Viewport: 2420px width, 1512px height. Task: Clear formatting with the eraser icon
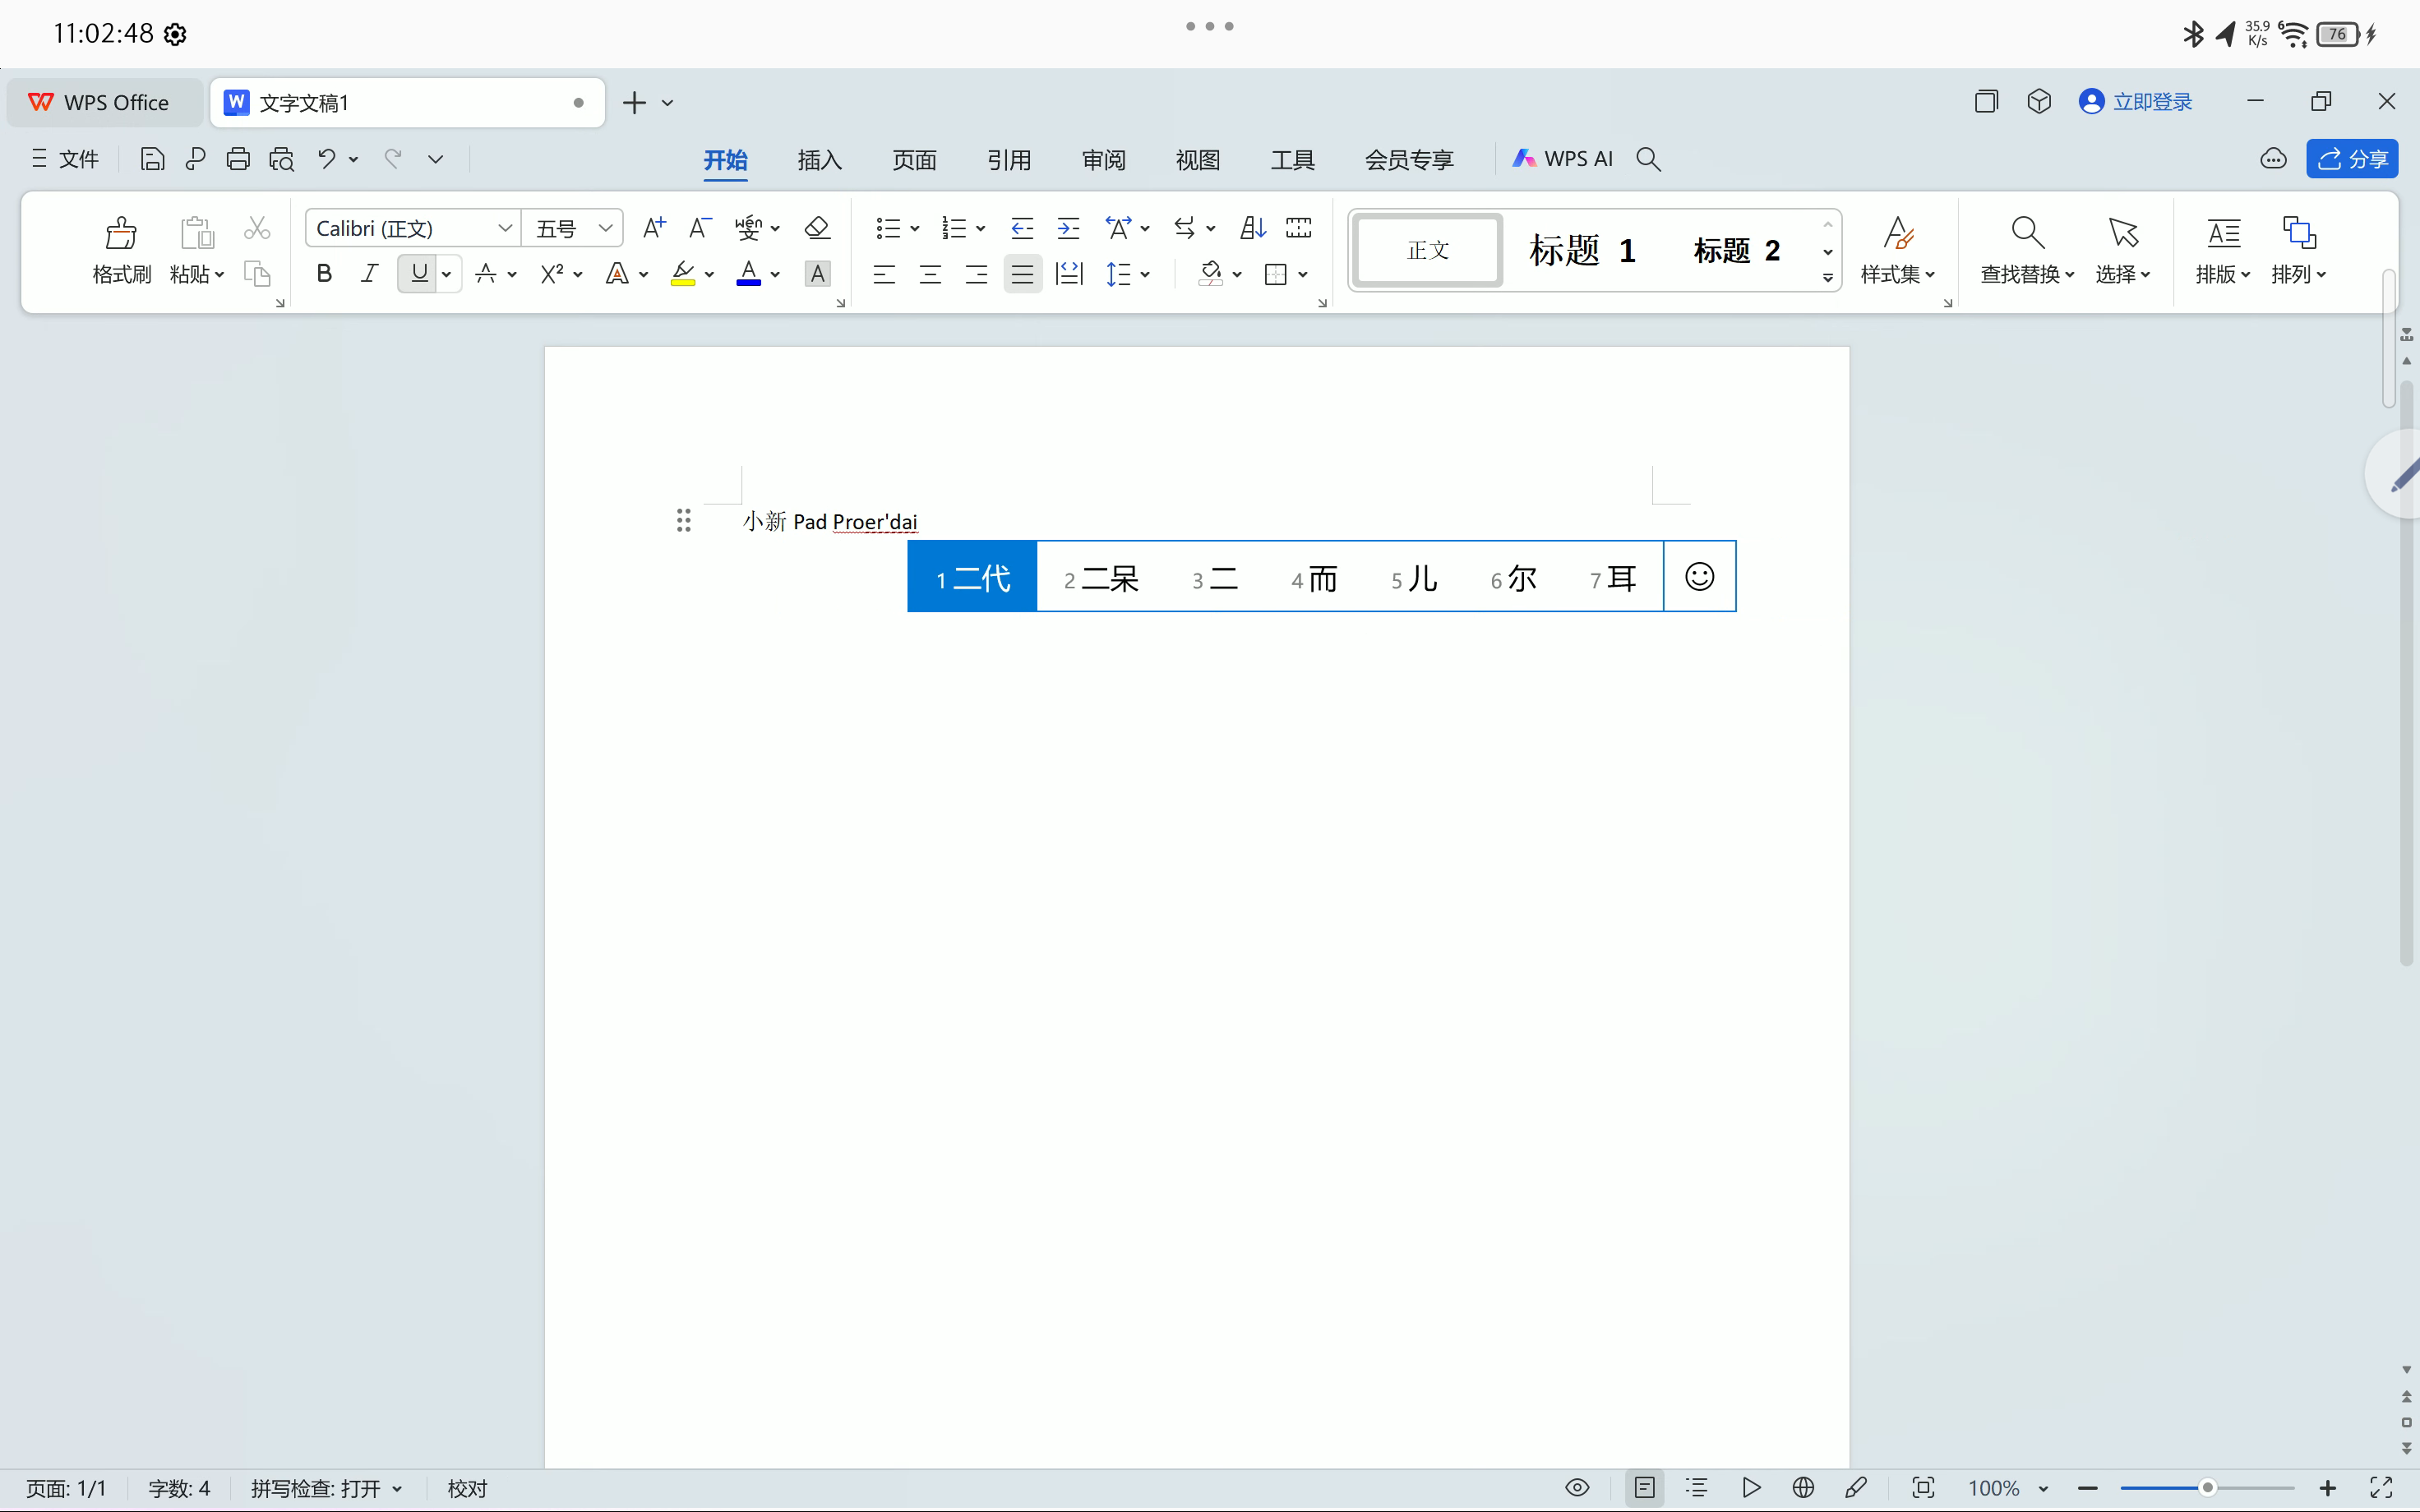(x=817, y=228)
